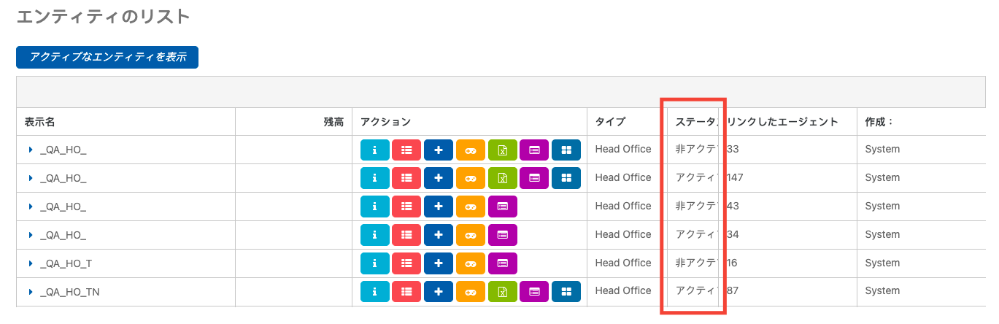Click the 残高 column header
The image size is (999, 324).
point(333,122)
